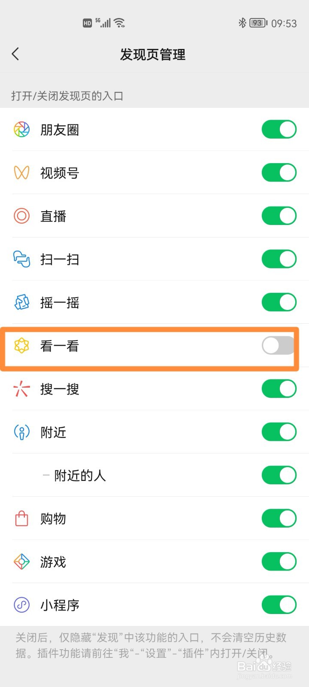Tap the 直播 red circle icon
309x687 pixels.
tap(21, 216)
